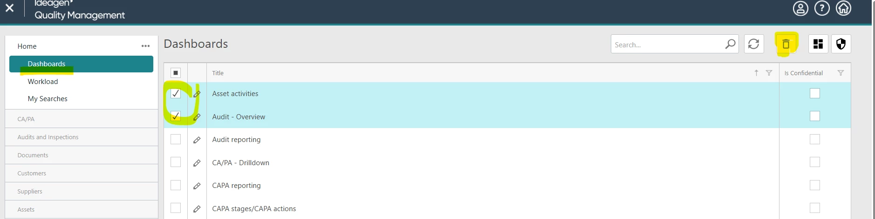The width and height of the screenshot is (875, 219).
Task: Click the shield confidentiality icon
Action: 841,44
